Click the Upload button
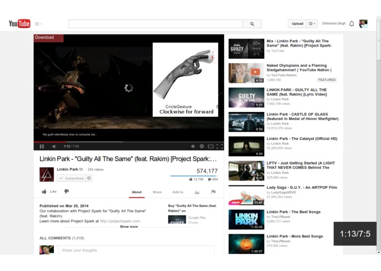This screenshot has height=271, width=381. pyautogui.click(x=298, y=24)
